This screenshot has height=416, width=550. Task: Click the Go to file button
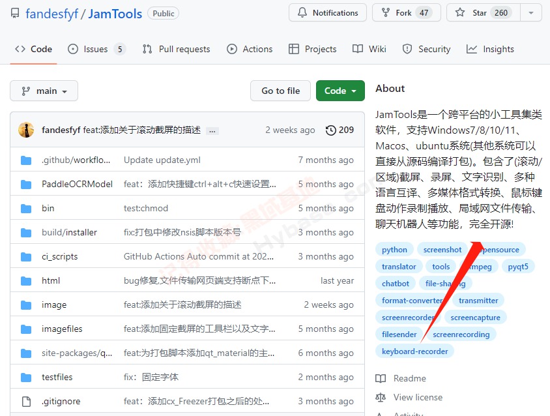(x=281, y=91)
